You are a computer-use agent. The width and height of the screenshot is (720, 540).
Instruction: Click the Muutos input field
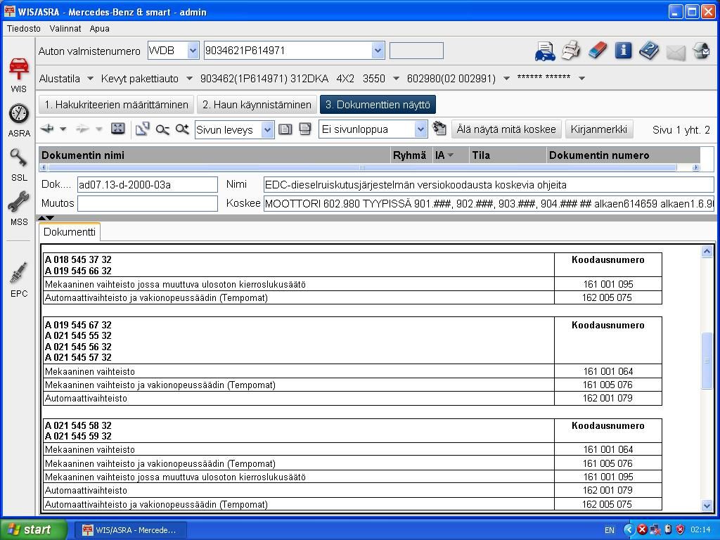[148, 203]
